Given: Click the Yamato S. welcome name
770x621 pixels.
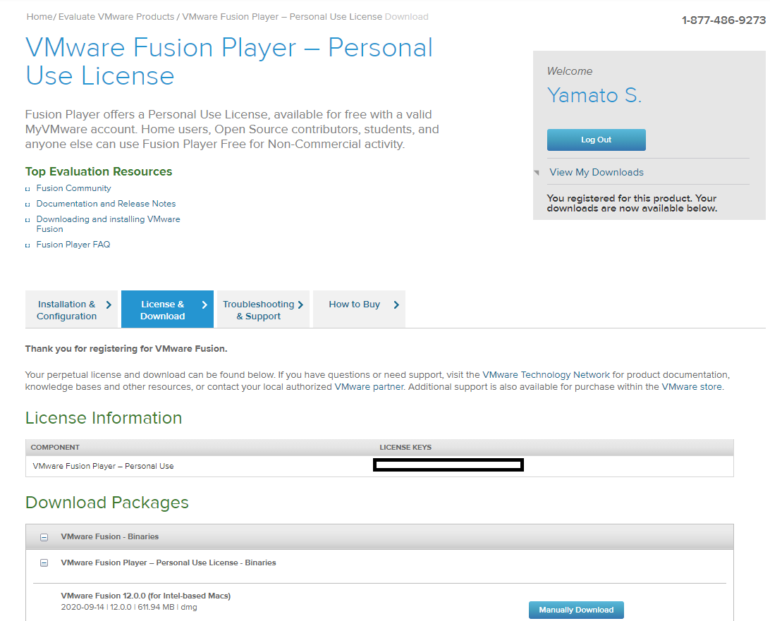Looking at the screenshot, I should (594, 95).
